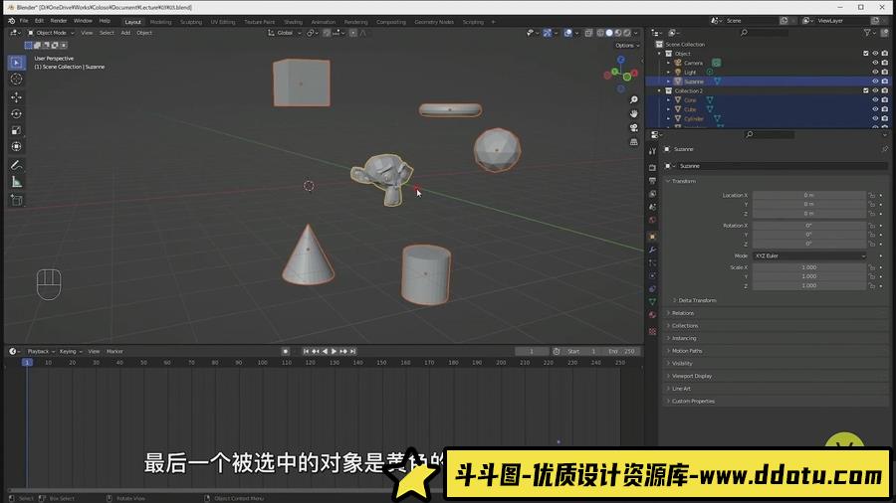This screenshot has width=896, height=503.
Task: Expand the Delta Transform panel
Action: point(697,300)
